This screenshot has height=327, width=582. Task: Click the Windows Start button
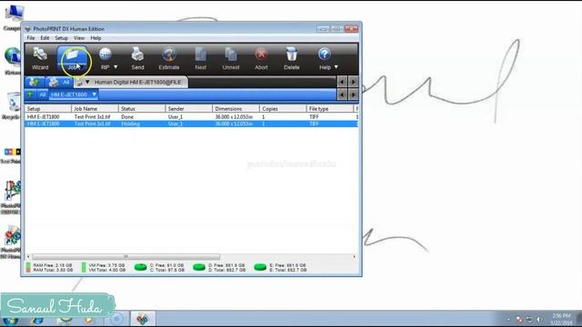(10, 321)
